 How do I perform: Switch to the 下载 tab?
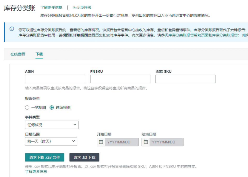(x=39, y=54)
